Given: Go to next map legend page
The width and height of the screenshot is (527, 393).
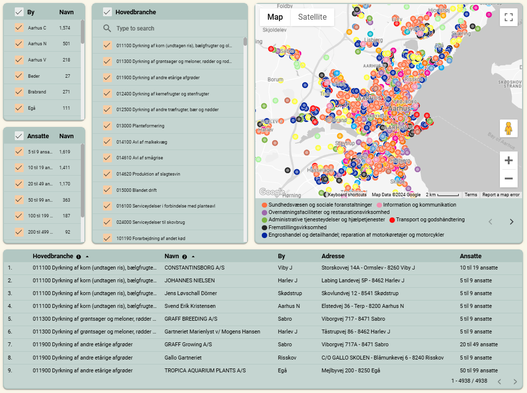Looking at the screenshot, I should point(512,221).
